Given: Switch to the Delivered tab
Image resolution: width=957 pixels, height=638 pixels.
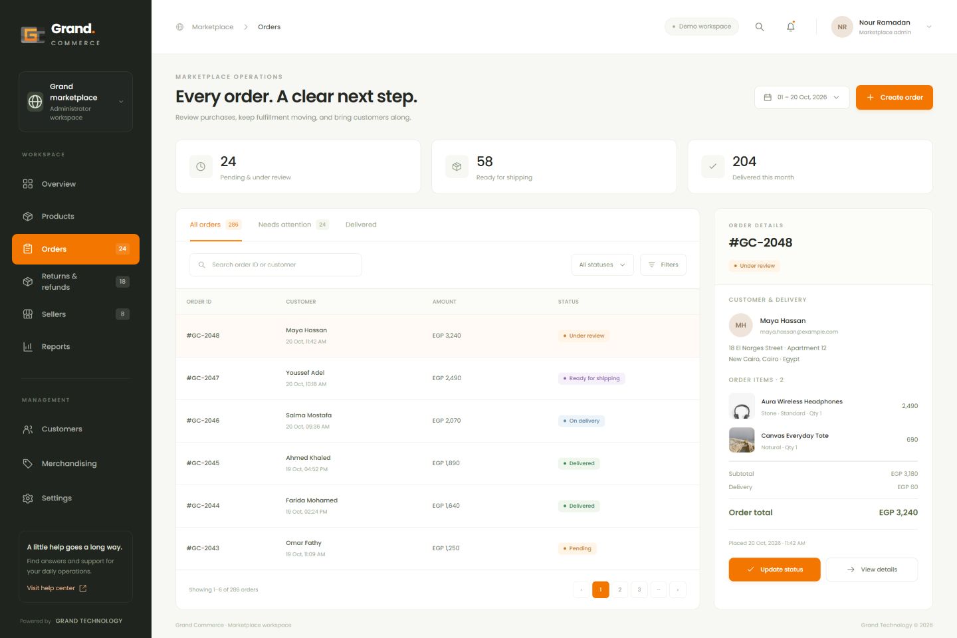Looking at the screenshot, I should point(361,225).
